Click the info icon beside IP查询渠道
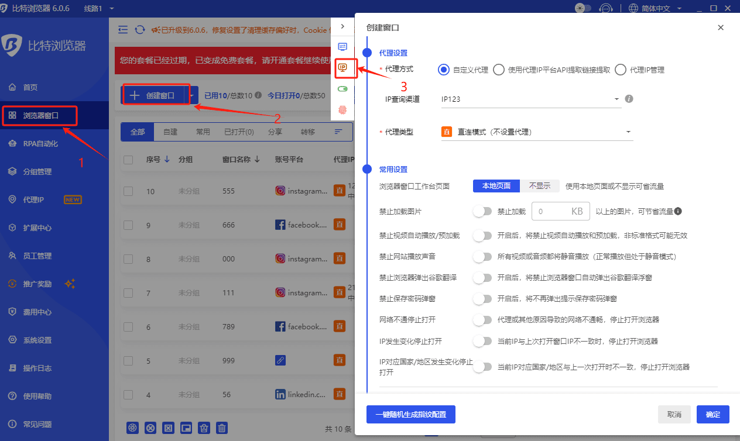740x441 pixels. tap(629, 99)
